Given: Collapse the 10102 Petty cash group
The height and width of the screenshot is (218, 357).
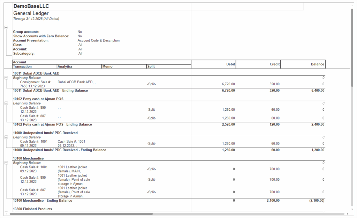Looking at the screenshot, I should (x=6, y=103).
